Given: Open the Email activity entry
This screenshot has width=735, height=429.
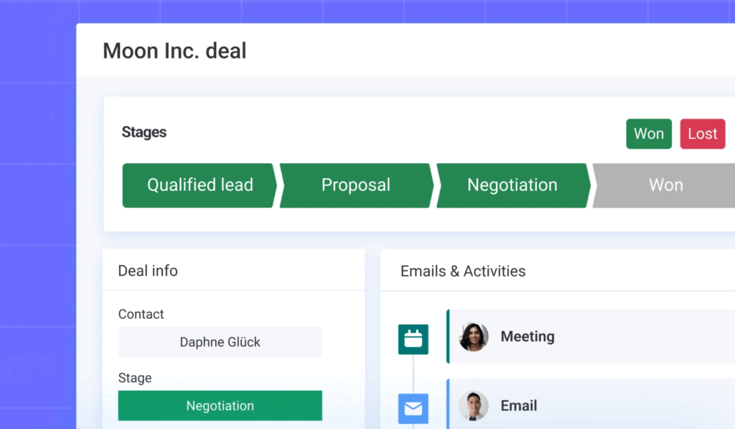Looking at the screenshot, I should point(519,406).
